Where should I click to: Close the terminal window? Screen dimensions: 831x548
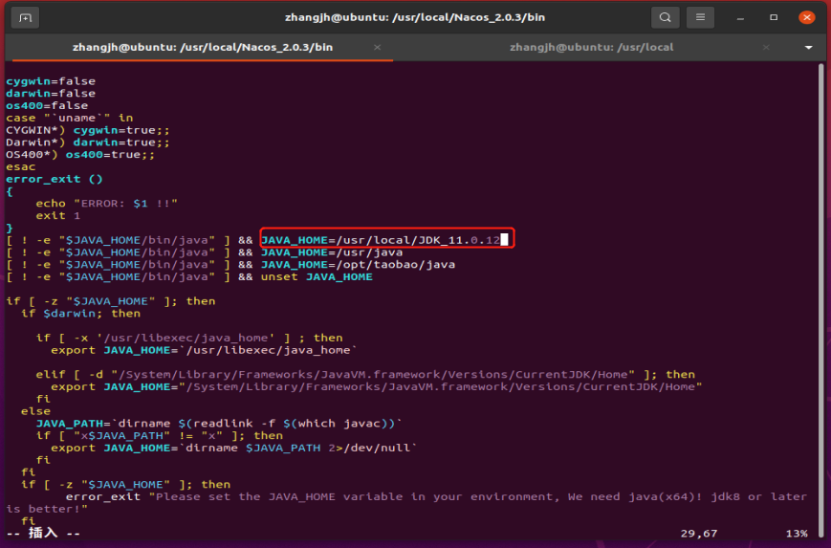[807, 17]
